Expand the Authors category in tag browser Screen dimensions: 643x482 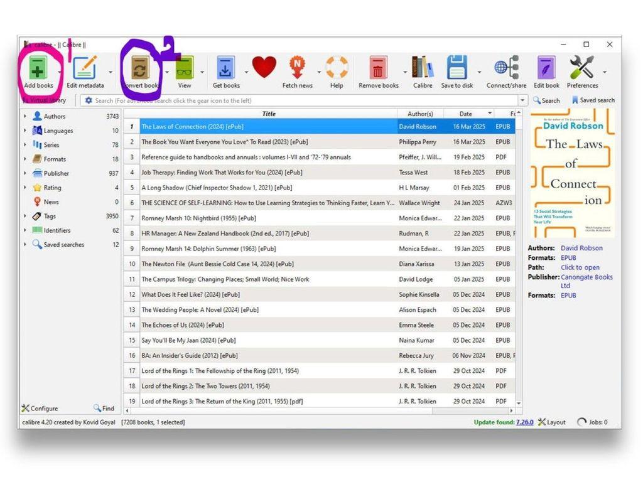tap(25, 116)
